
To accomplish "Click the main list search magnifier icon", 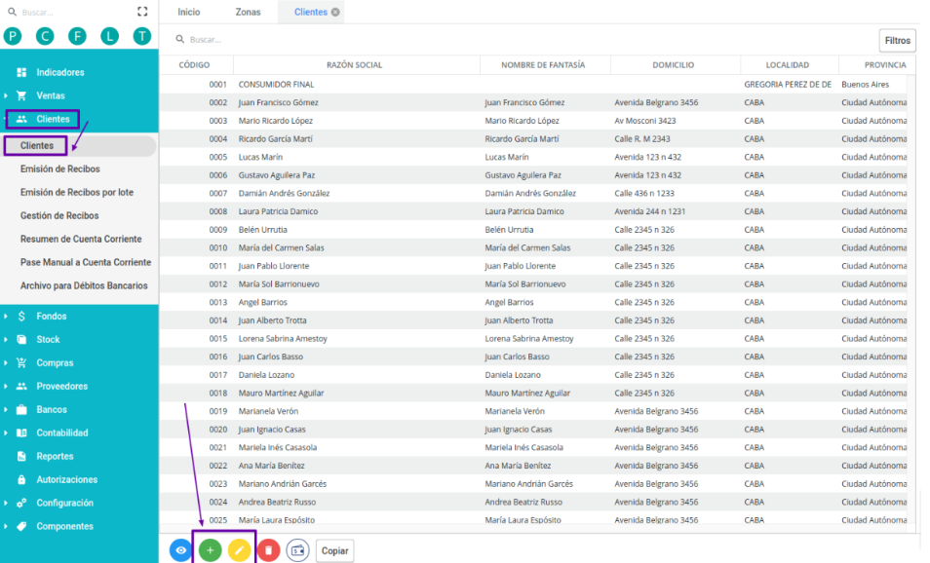I will pyautogui.click(x=179, y=39).
